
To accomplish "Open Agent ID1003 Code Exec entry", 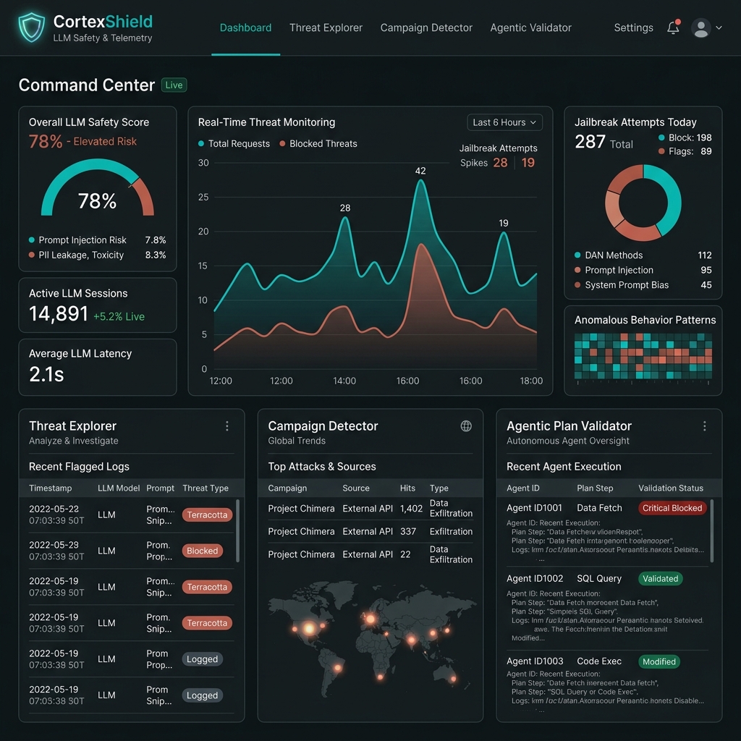I will 607,683.
